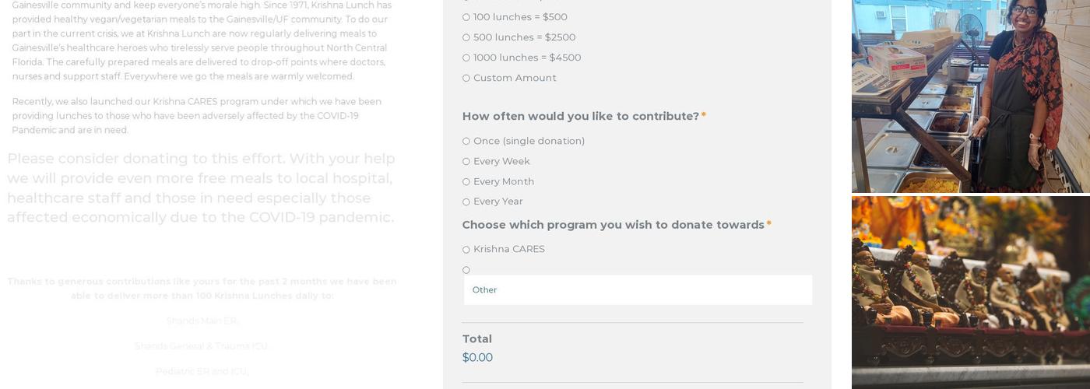Click the $0.00 total amount
This screenshot has width=1090, height=389.
tap(477, 358)
